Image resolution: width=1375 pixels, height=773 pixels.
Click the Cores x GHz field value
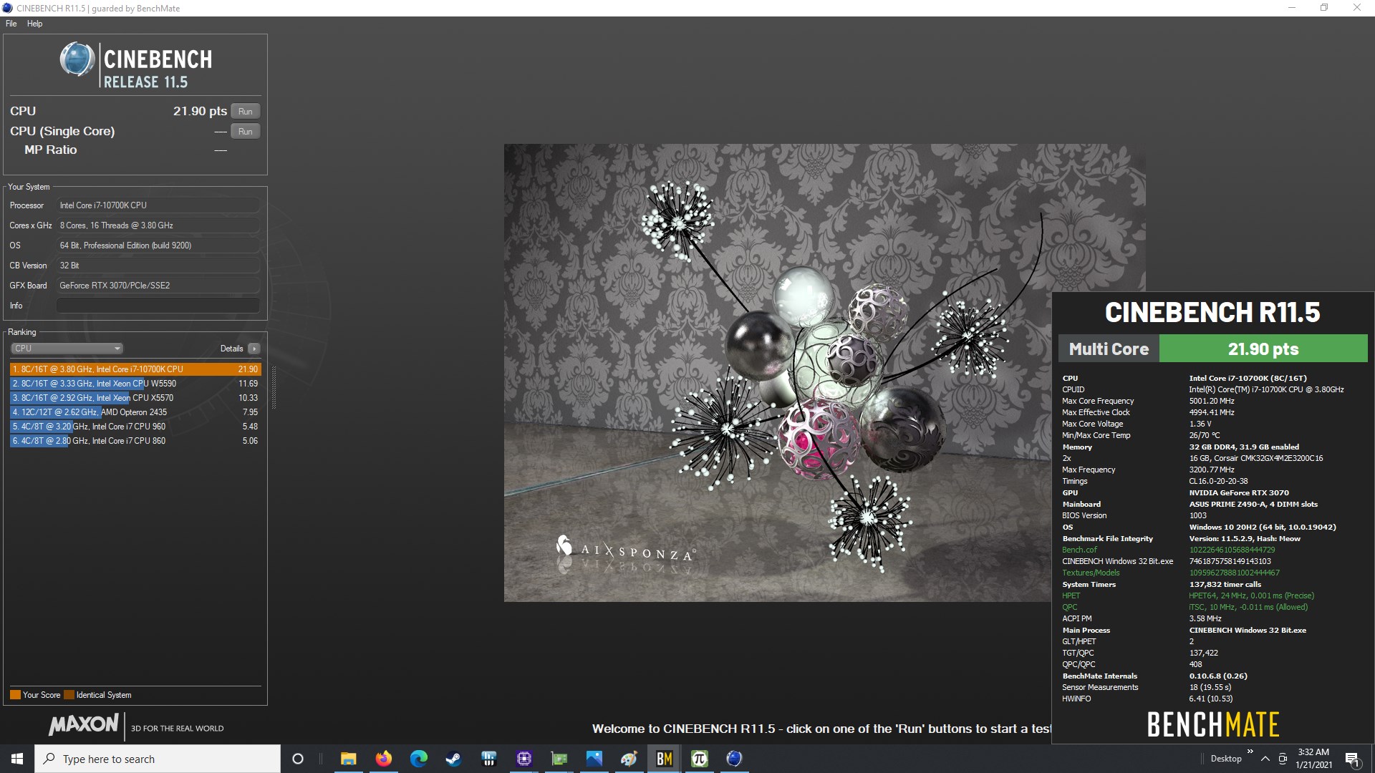point(158,225)
